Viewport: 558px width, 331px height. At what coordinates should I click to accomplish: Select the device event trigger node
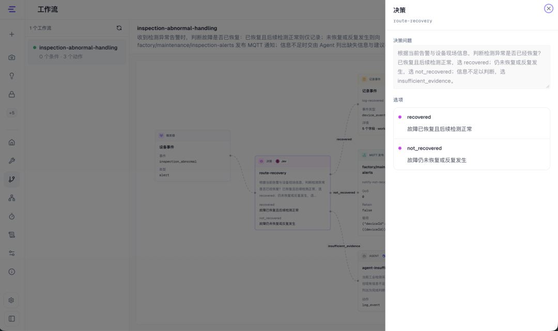coord(193,156)
